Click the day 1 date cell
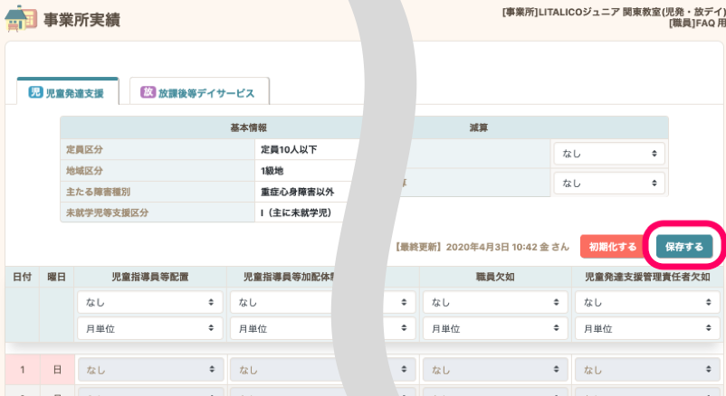 point(23,369)
